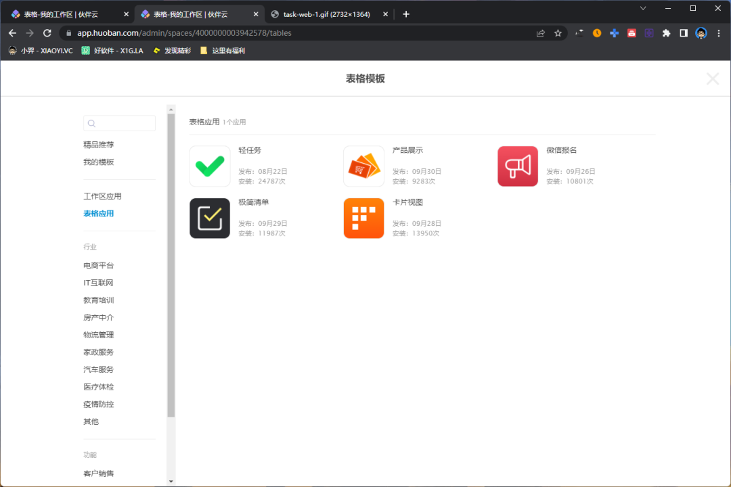Click inside the template search input field
This screenshot has height=487, width=731.
point(122,123)
